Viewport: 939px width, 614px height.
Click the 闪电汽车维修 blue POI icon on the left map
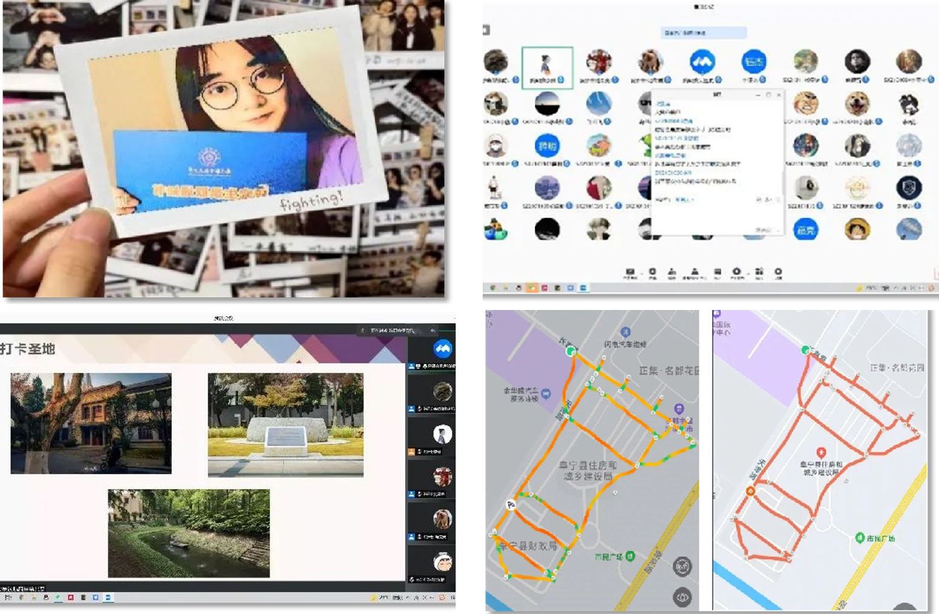click(x=625, y=332)
